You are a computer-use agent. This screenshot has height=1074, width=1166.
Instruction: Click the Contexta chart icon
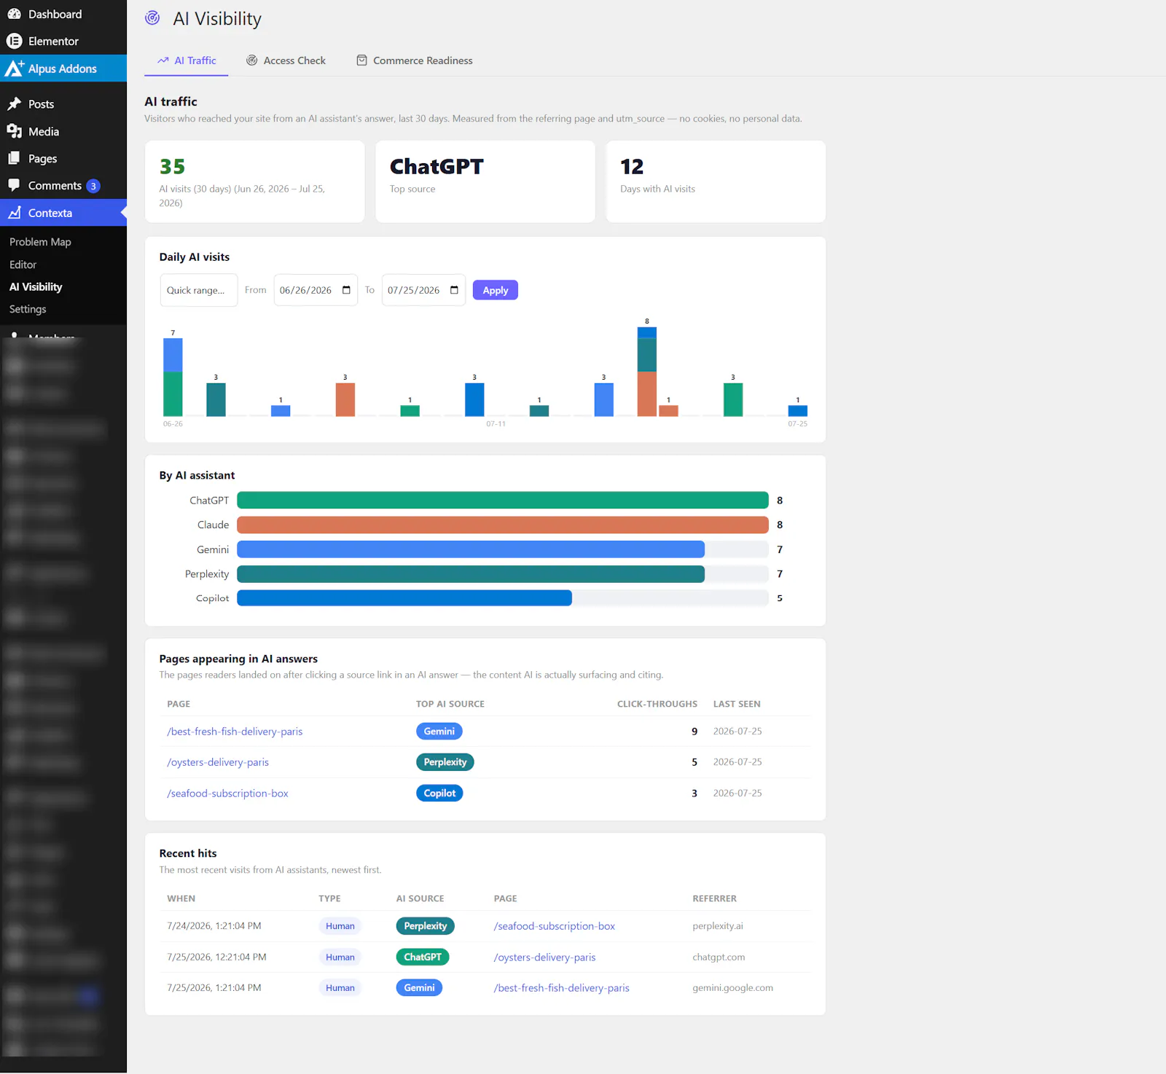tap(14, 213)
